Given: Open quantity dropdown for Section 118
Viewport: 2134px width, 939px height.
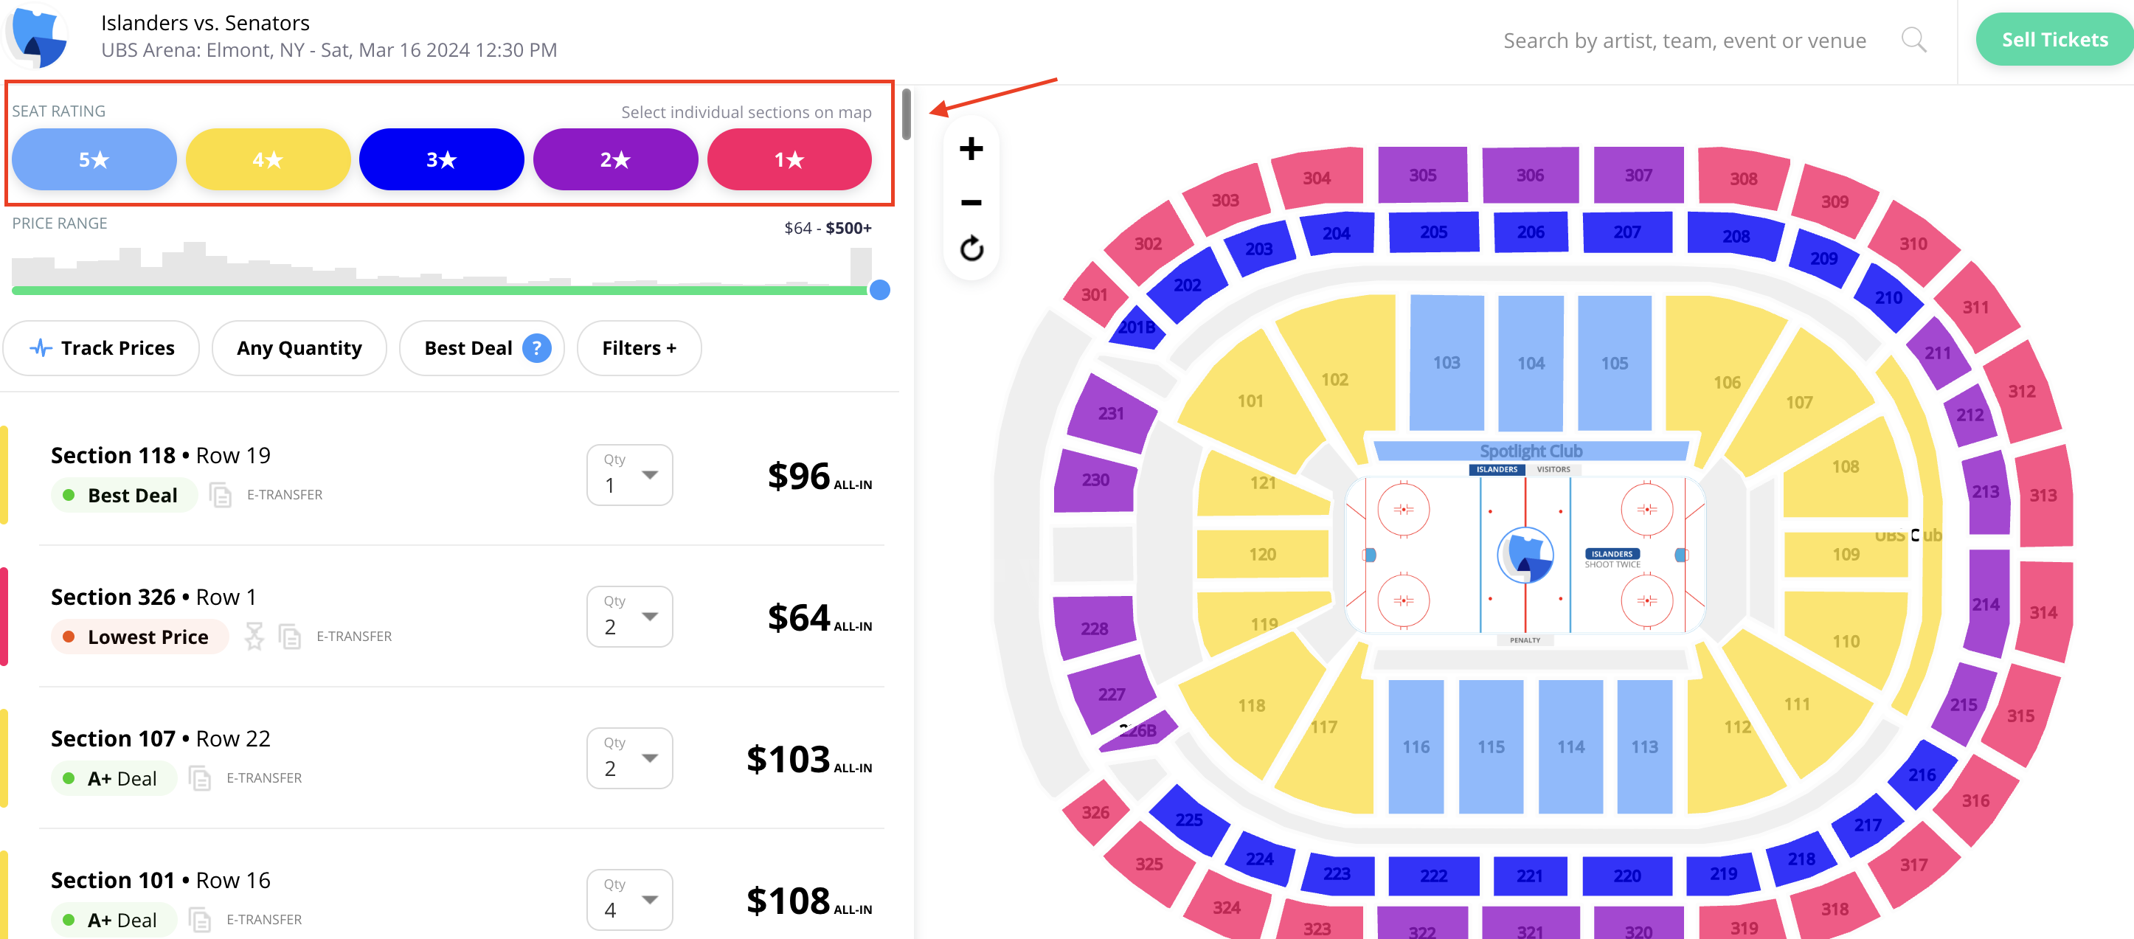Looking at the screenshot, I should click(630, 474).
